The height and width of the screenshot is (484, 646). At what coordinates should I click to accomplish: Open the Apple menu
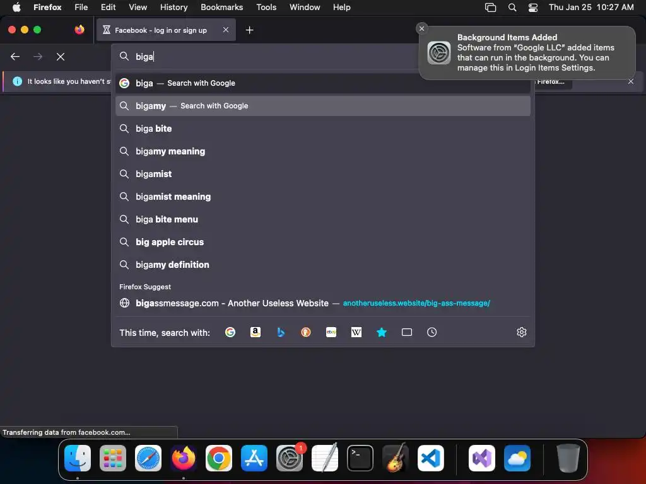coord(16,8)
